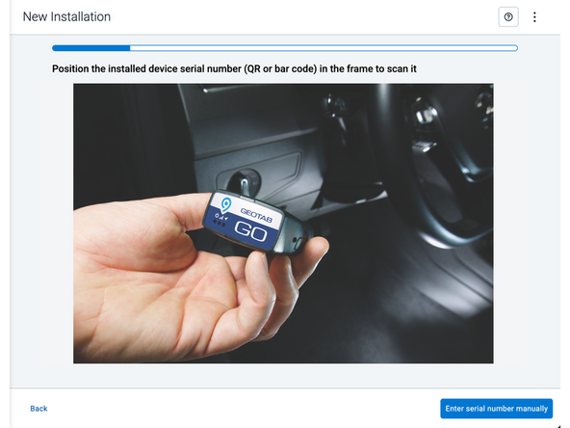Image resolution: width=570 pixels, height=428 pixels.
Task: Go Back to the previous step
Action: click(x=39, y=409)
